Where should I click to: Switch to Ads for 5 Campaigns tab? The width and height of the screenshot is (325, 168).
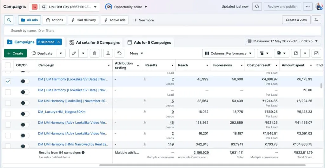point(149,43)
